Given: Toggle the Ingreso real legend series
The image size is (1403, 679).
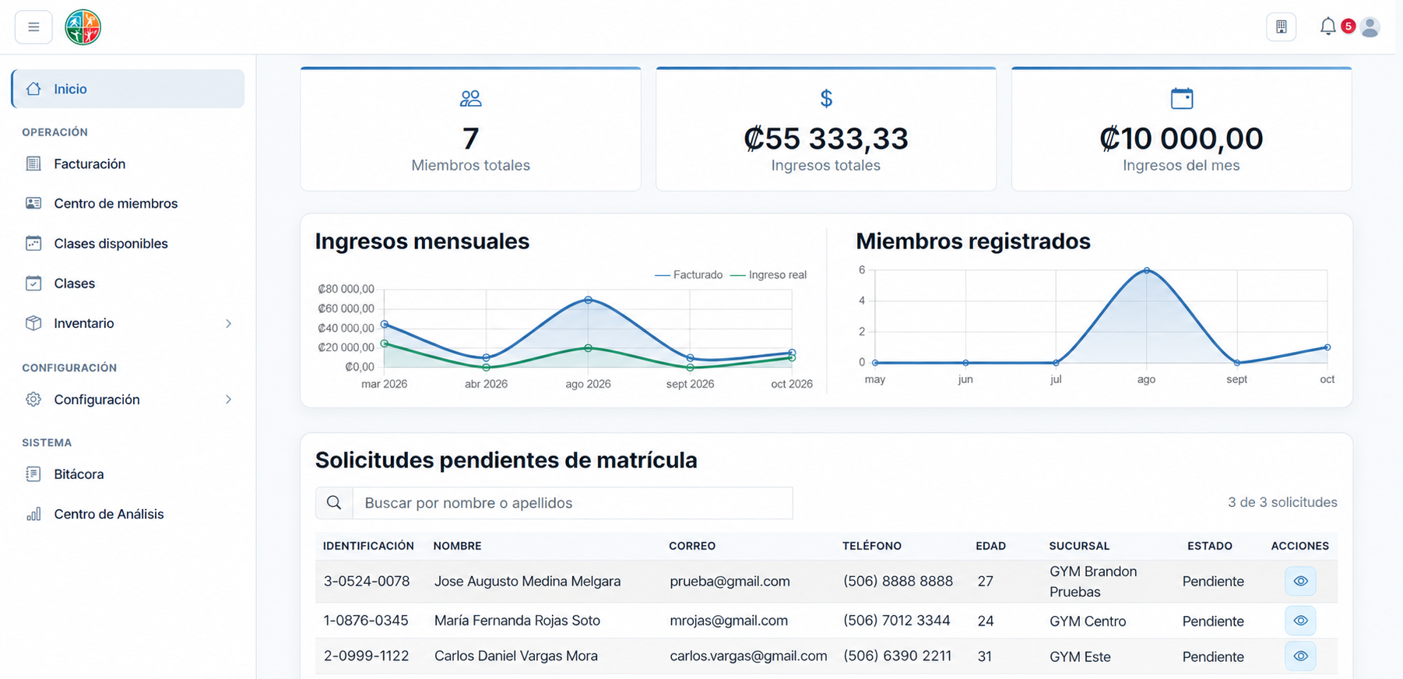Looking at the screenshot, I should [768, 275].
